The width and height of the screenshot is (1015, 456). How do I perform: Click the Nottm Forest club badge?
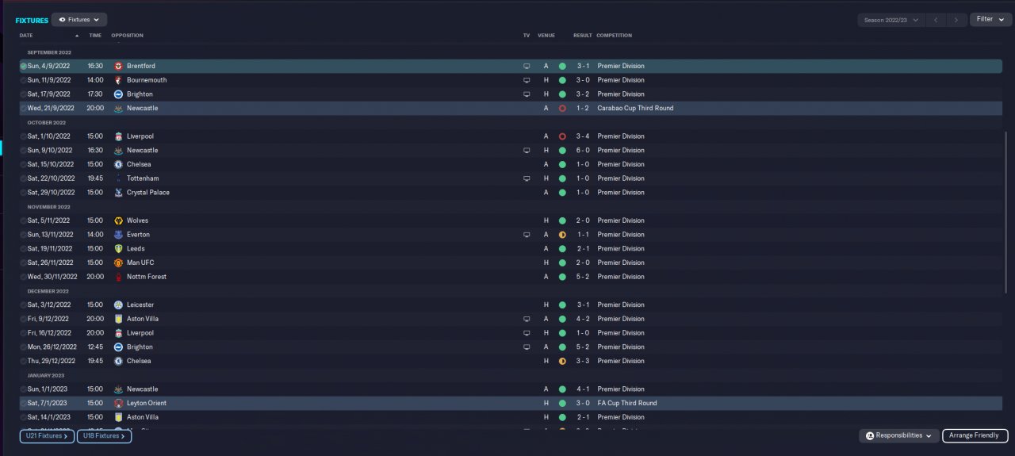[118, 277]
